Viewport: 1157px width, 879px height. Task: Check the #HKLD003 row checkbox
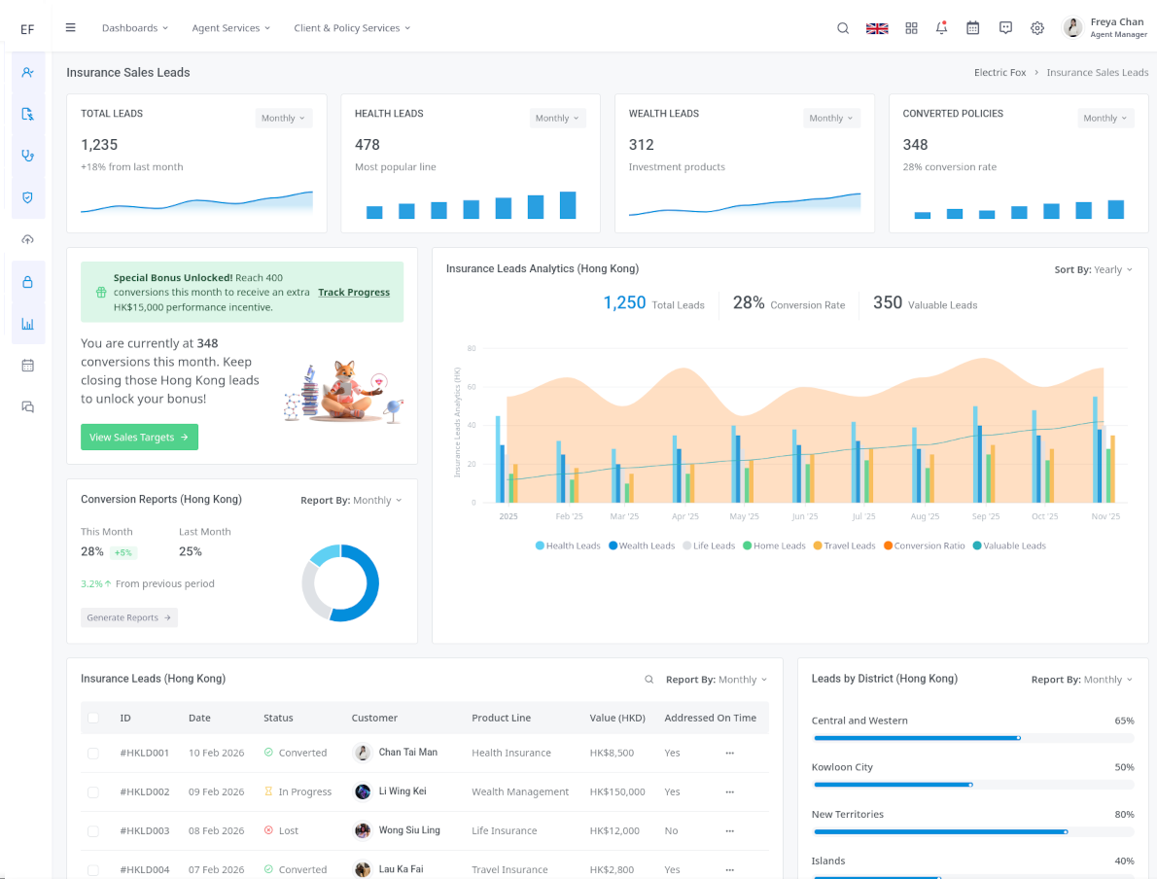tap(93, 831)
